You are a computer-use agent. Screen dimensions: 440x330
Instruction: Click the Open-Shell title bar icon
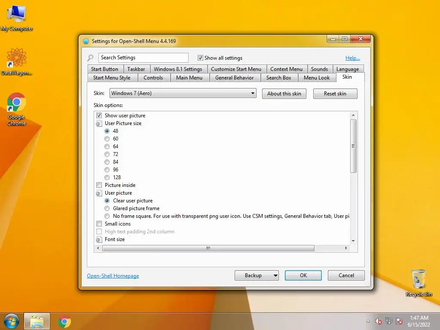[86, 41]
